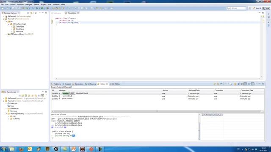Click the History table horizontal scrollbar
This screenshot has width=271, height=152.
click(x=158, y=111)
